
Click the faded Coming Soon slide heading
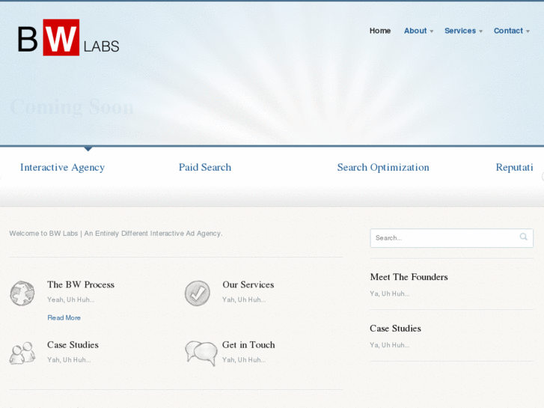72,107
